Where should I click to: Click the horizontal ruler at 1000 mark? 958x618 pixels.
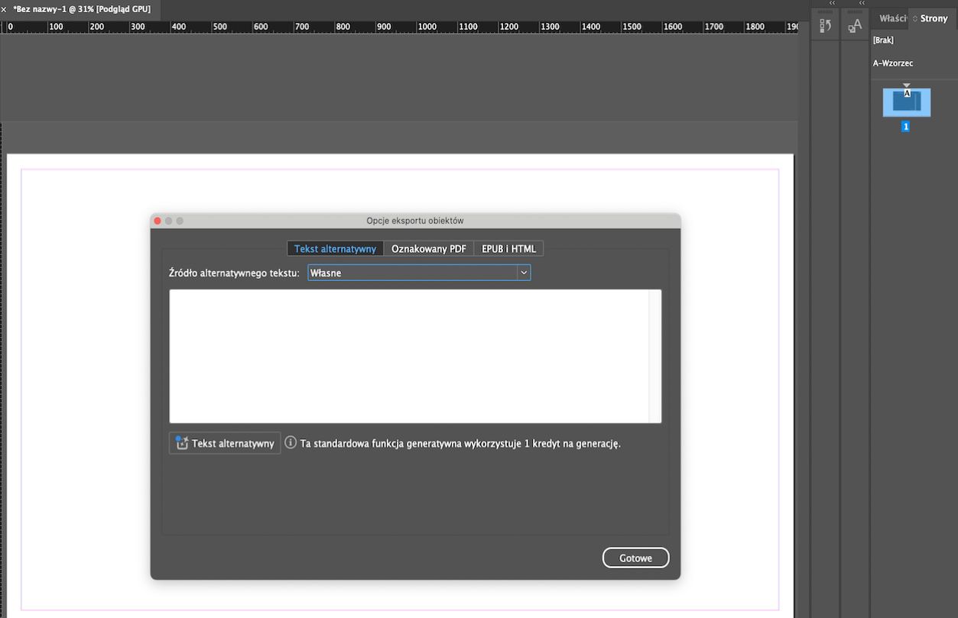pos(426,27)
